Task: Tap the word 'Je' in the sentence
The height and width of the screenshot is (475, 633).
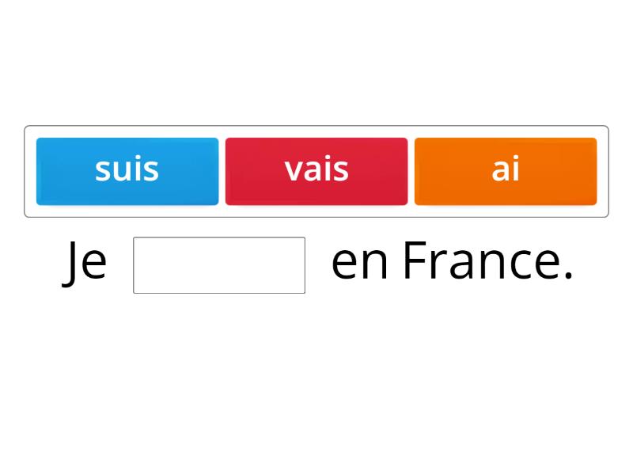Action: click(85, 261)
